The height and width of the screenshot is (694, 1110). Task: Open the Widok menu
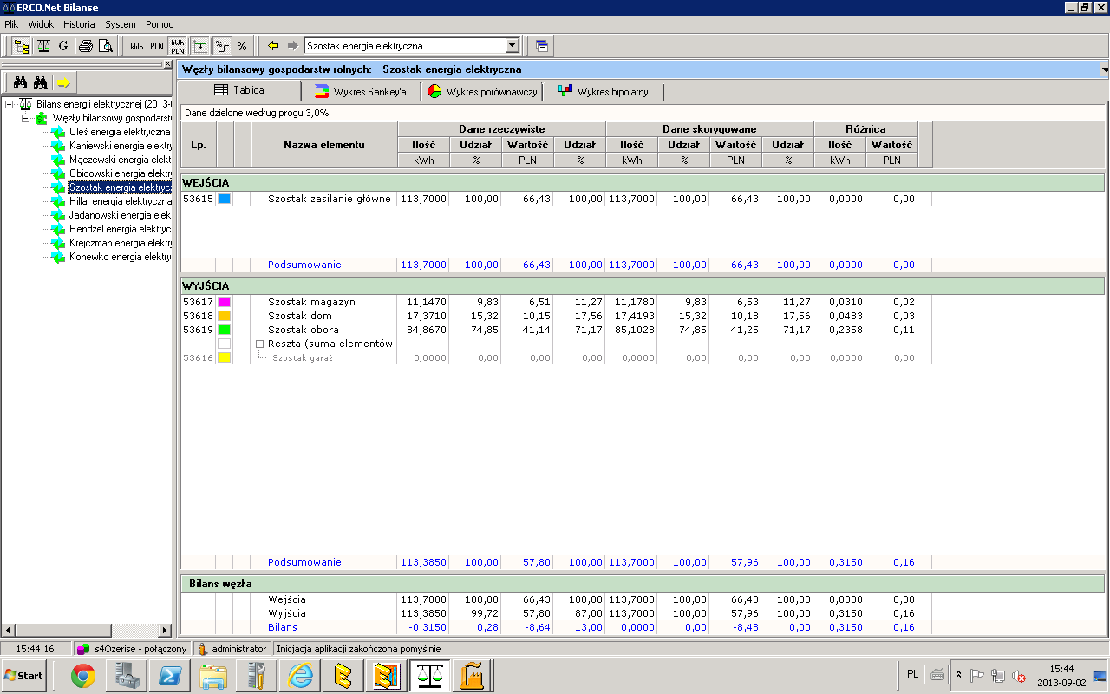pos(41,24)
